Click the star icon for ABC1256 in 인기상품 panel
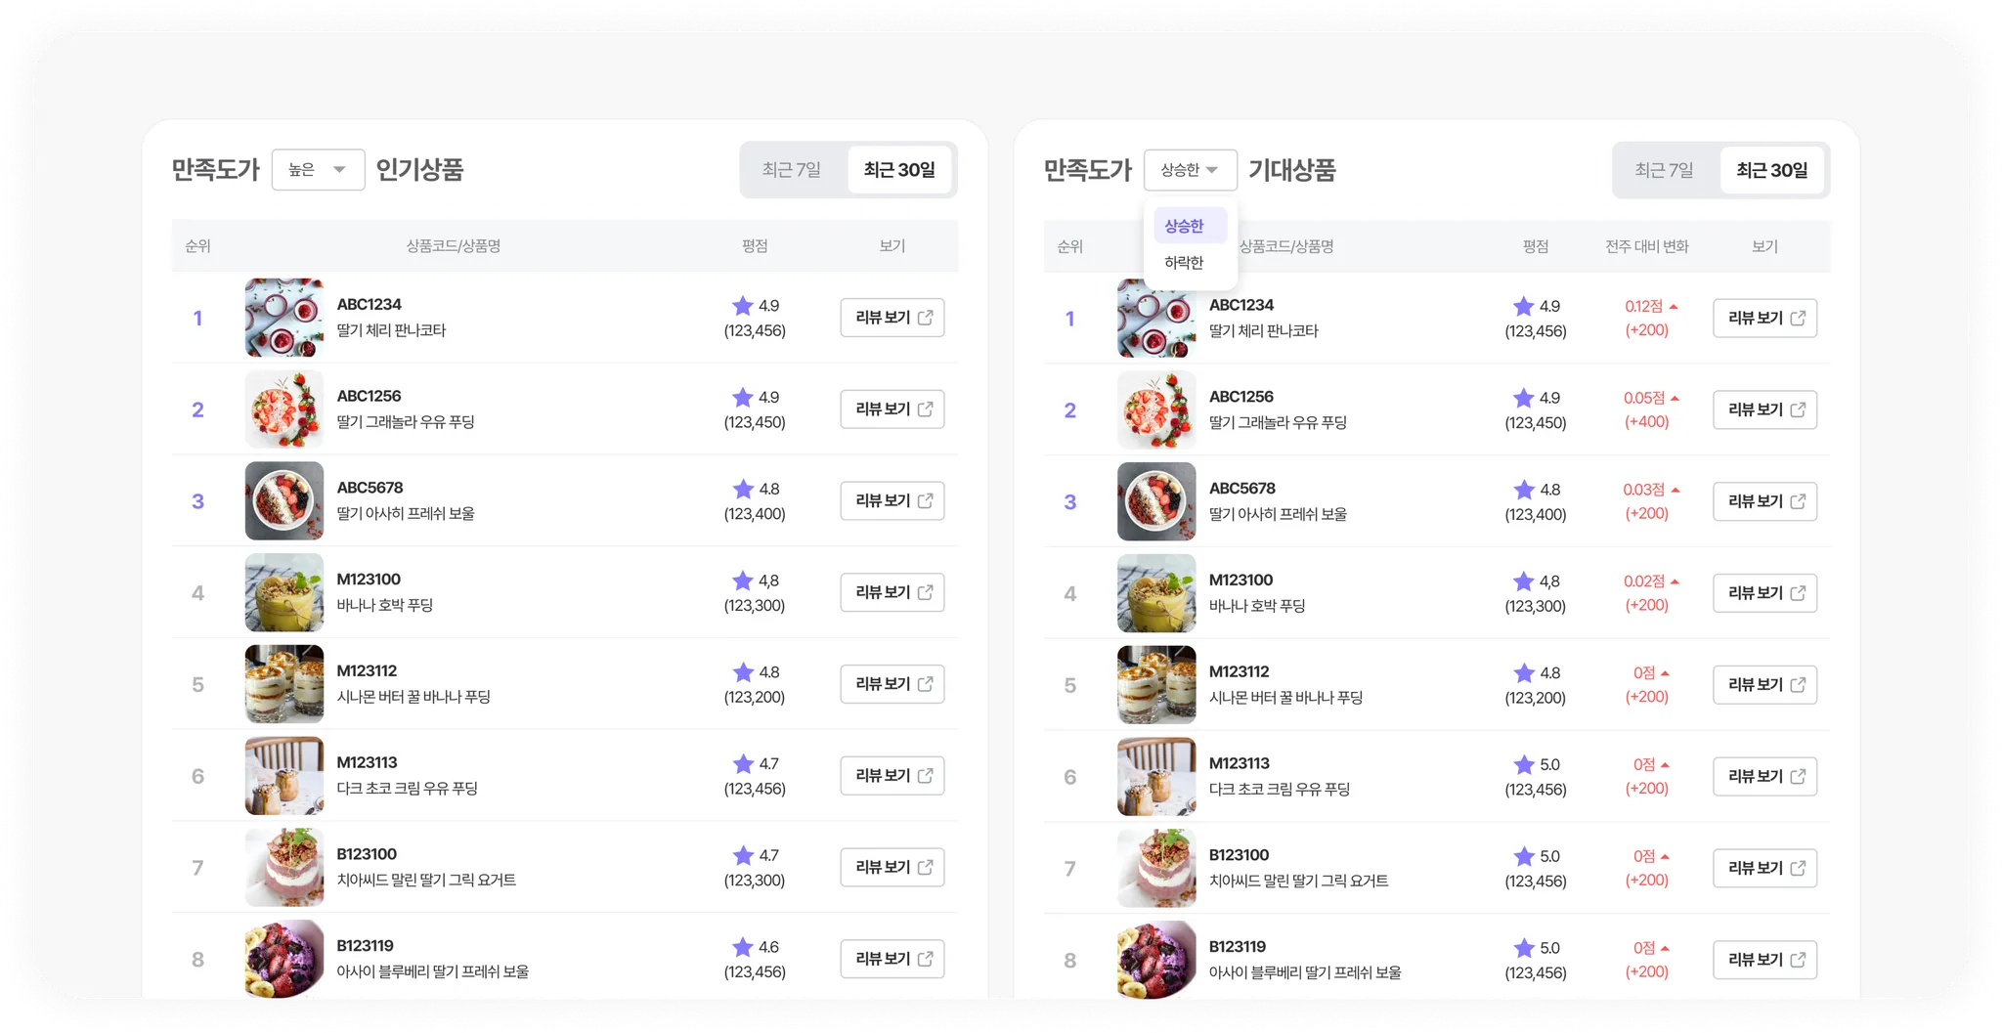This screenshot has width=2002, height=1033. click(743, 398)
